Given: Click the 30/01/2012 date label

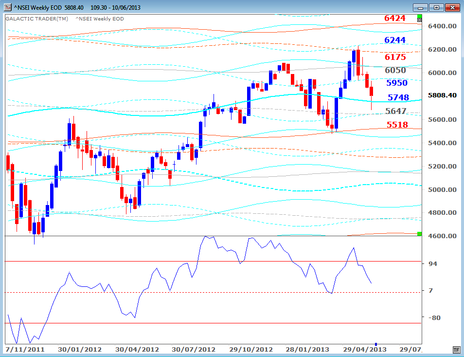Looking at the screenshot, I should pyautogui.click(x=80, y=350).
